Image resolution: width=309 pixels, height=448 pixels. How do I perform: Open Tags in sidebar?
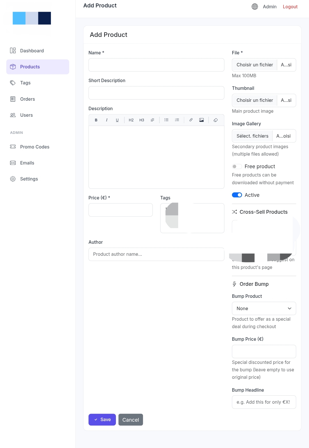tap(38, 83)
